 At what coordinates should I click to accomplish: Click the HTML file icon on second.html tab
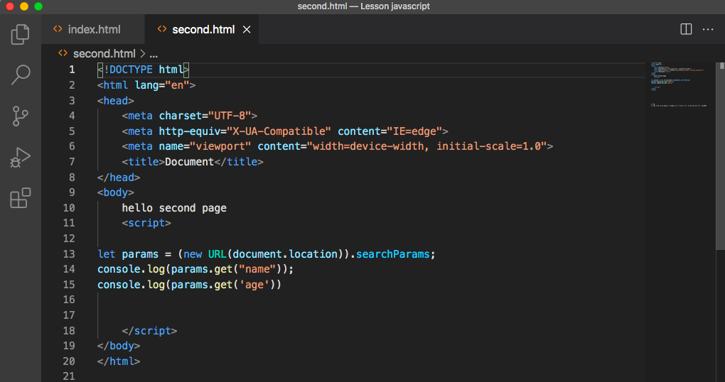[x=162, y=29]
